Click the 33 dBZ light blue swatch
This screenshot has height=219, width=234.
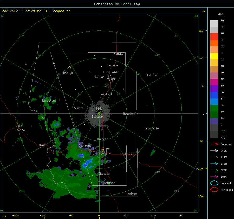tap(214, 102)
